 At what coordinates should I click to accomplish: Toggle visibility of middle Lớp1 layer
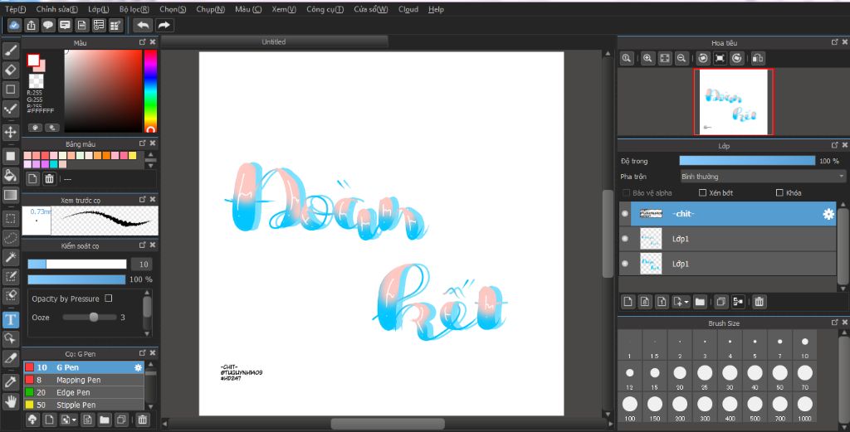tap(625, 239)
